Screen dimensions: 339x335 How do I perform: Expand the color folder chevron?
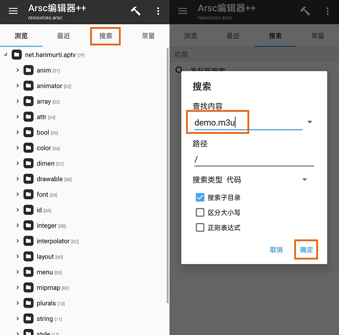click(18, 148)
